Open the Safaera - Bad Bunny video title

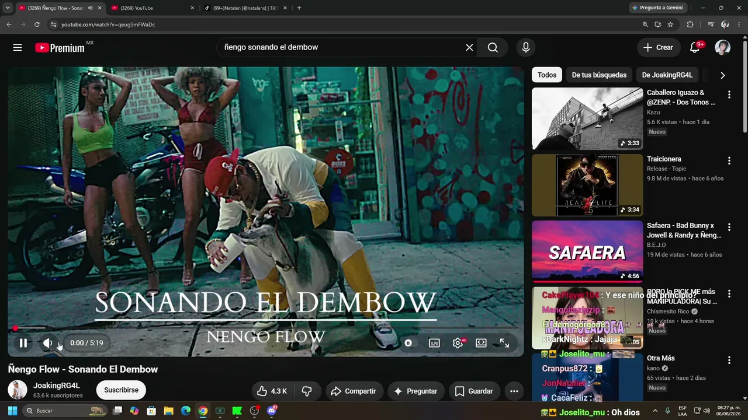click(x=684, y=230)
